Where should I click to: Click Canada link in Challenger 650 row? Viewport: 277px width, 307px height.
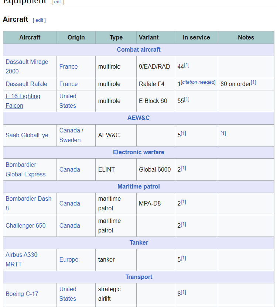(69, 226)
